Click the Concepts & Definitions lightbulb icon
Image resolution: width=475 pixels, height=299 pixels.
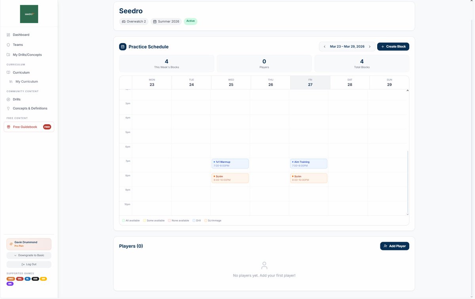(8, 108)
